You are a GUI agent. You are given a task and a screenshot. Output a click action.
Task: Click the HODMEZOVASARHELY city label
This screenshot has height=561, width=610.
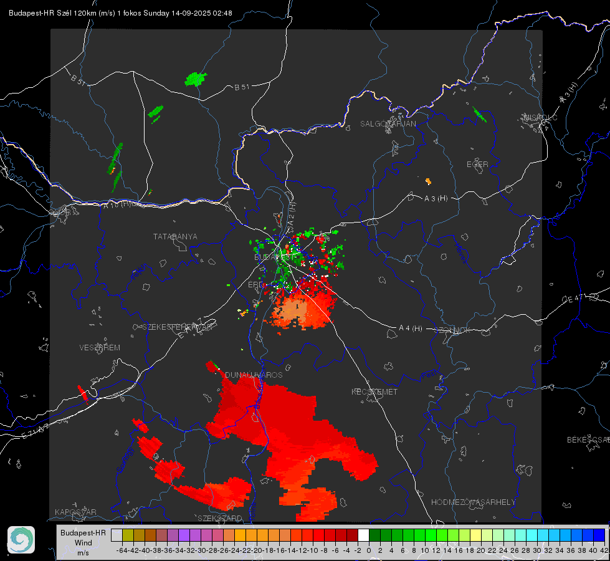click(x=473, y=502)
